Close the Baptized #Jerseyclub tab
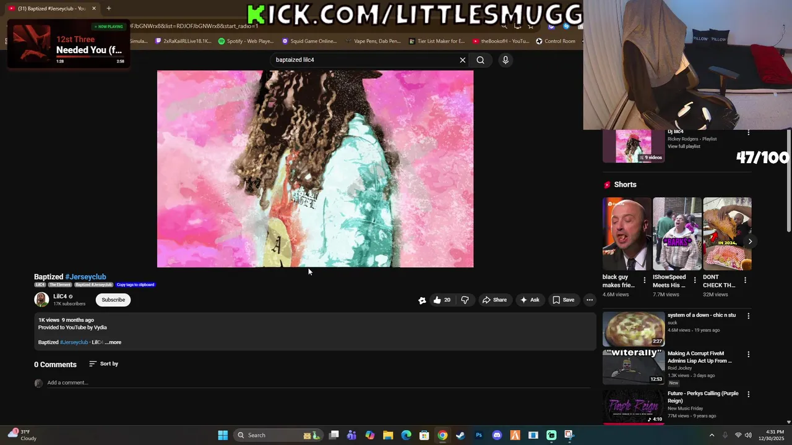The image size is (792, 445). coord(94,9)
